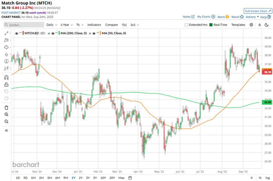Screen dimensions: 273x181
Task: Choose the arrow annotation tool
Action: [x=6, y=54]
